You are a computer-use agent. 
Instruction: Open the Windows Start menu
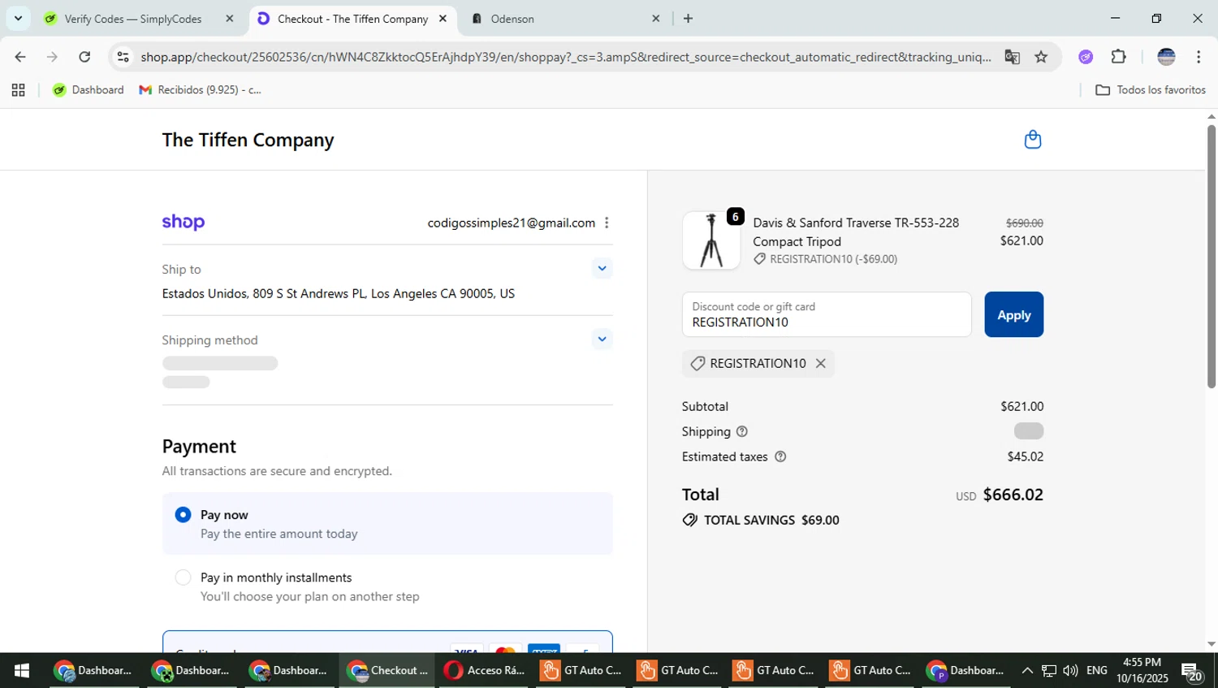tap(22, 671)
